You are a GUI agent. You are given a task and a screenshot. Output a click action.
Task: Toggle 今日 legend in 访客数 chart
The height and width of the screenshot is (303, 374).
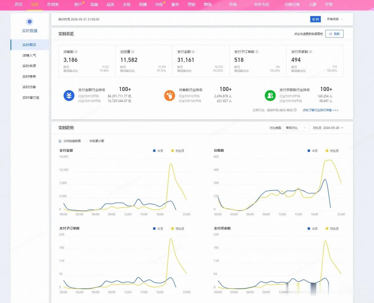coord(313,151)
